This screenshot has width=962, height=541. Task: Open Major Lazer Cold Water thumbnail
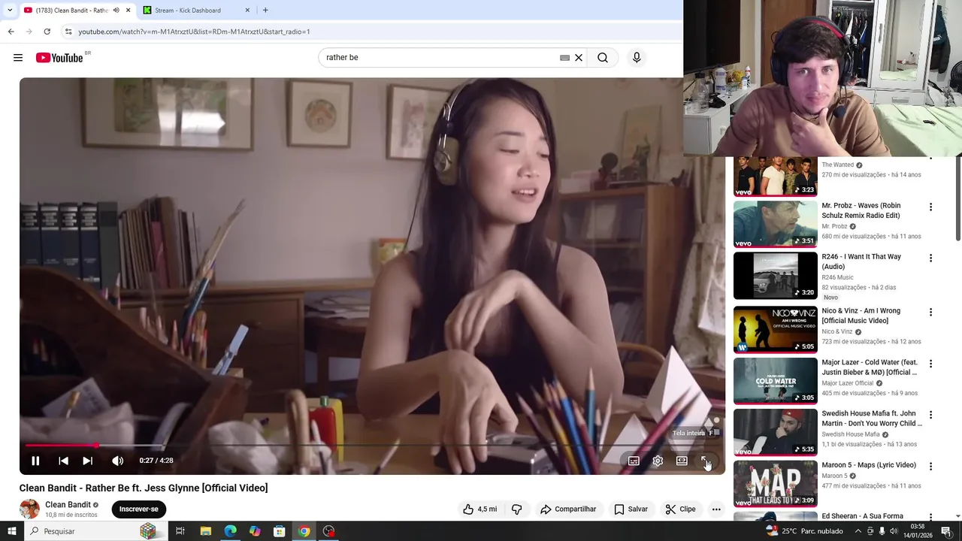(x=775, y=381)
